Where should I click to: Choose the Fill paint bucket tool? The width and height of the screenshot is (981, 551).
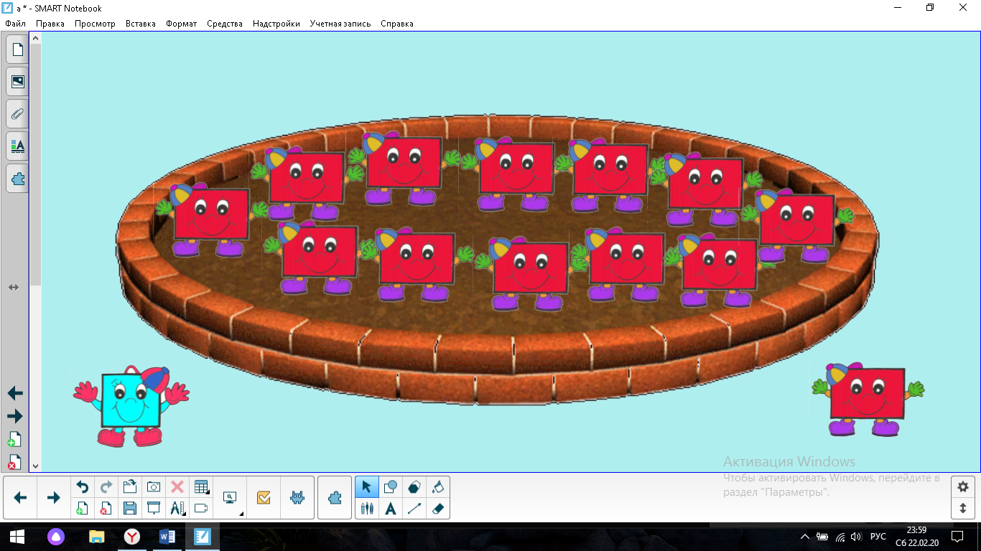[438, 487]
